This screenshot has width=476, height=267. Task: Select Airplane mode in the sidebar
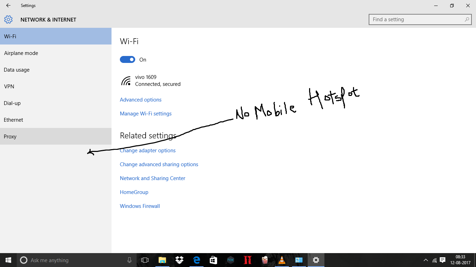tap(21, 53)
